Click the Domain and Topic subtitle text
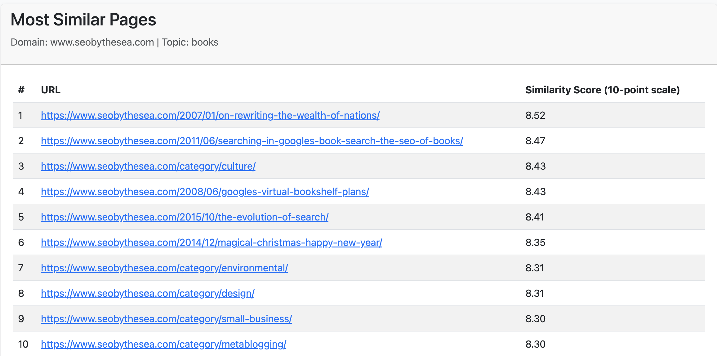 114,42
